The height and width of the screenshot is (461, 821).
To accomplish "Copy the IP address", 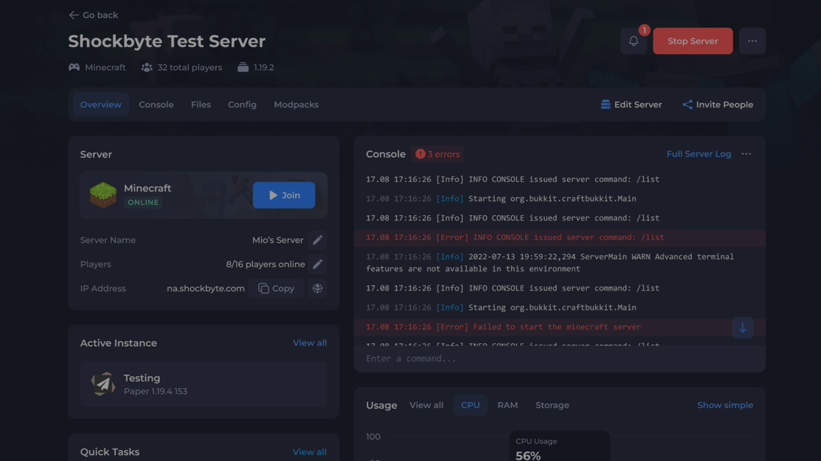I will pos(276,289).
